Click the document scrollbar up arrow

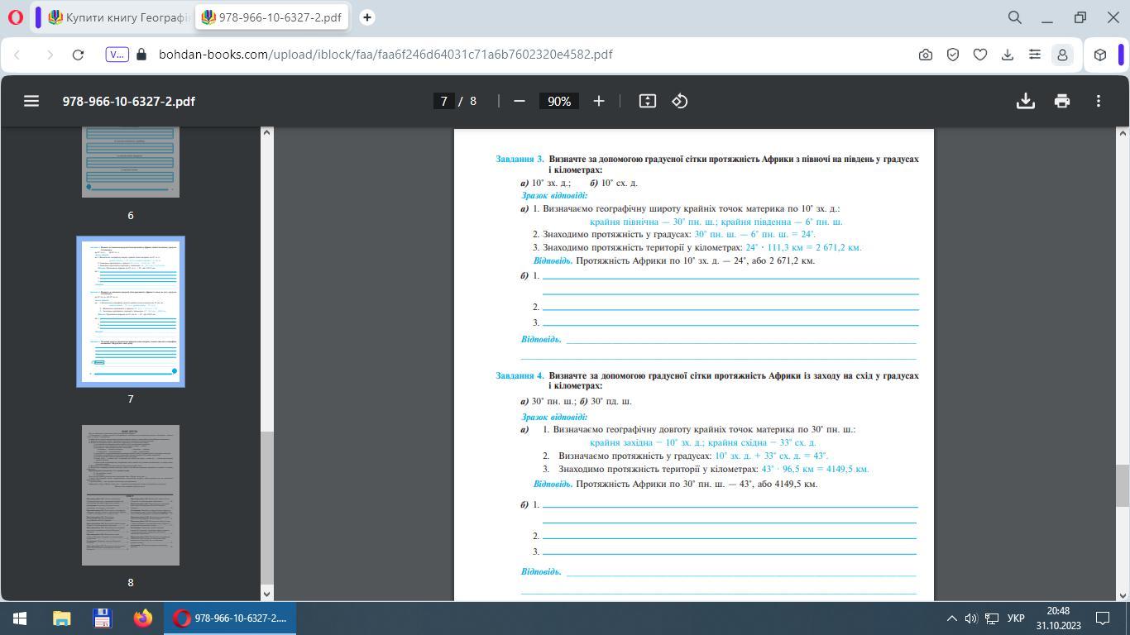point(1123,133)
